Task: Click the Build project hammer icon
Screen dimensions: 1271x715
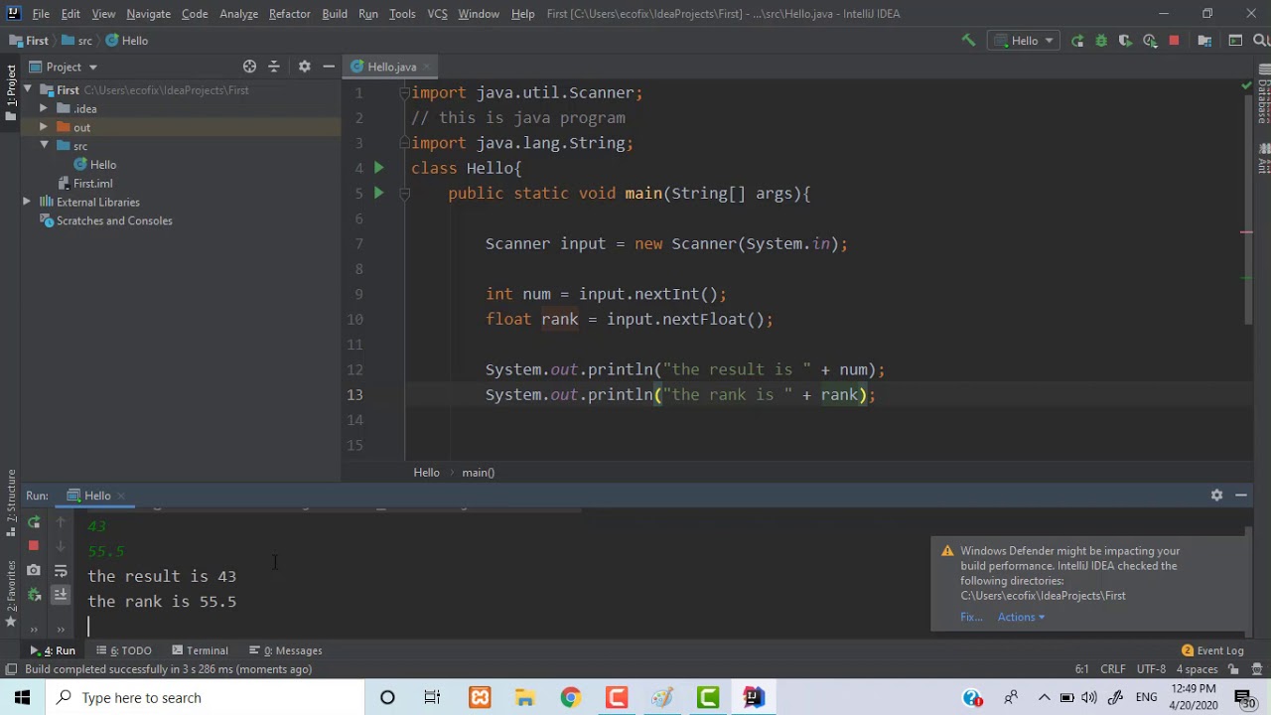Action: tap(968, 41)
